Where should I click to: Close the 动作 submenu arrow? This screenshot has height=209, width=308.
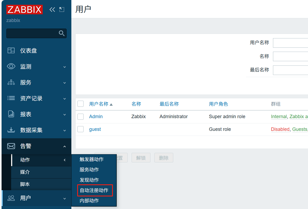point(65,160)
